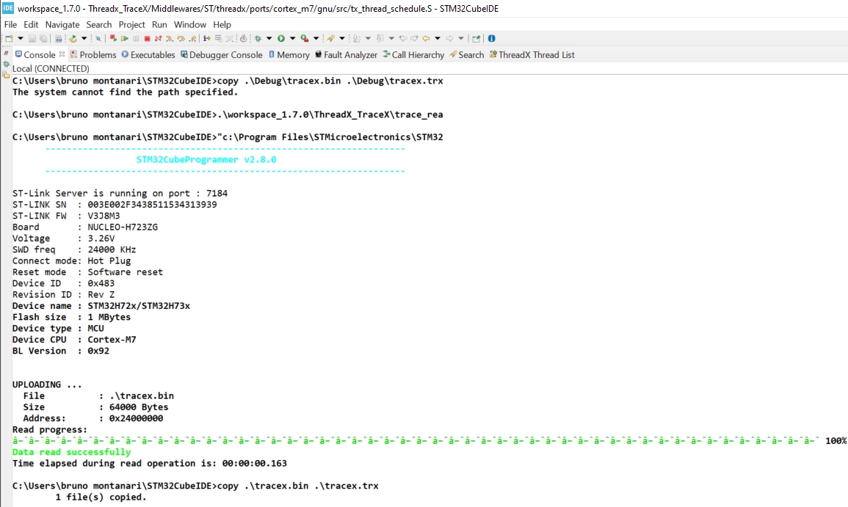Image resolution: width=848 pixels, height=507 pixels.
Task: Open the Forward history dropdown arrow
Action: [x=461, y=38]
